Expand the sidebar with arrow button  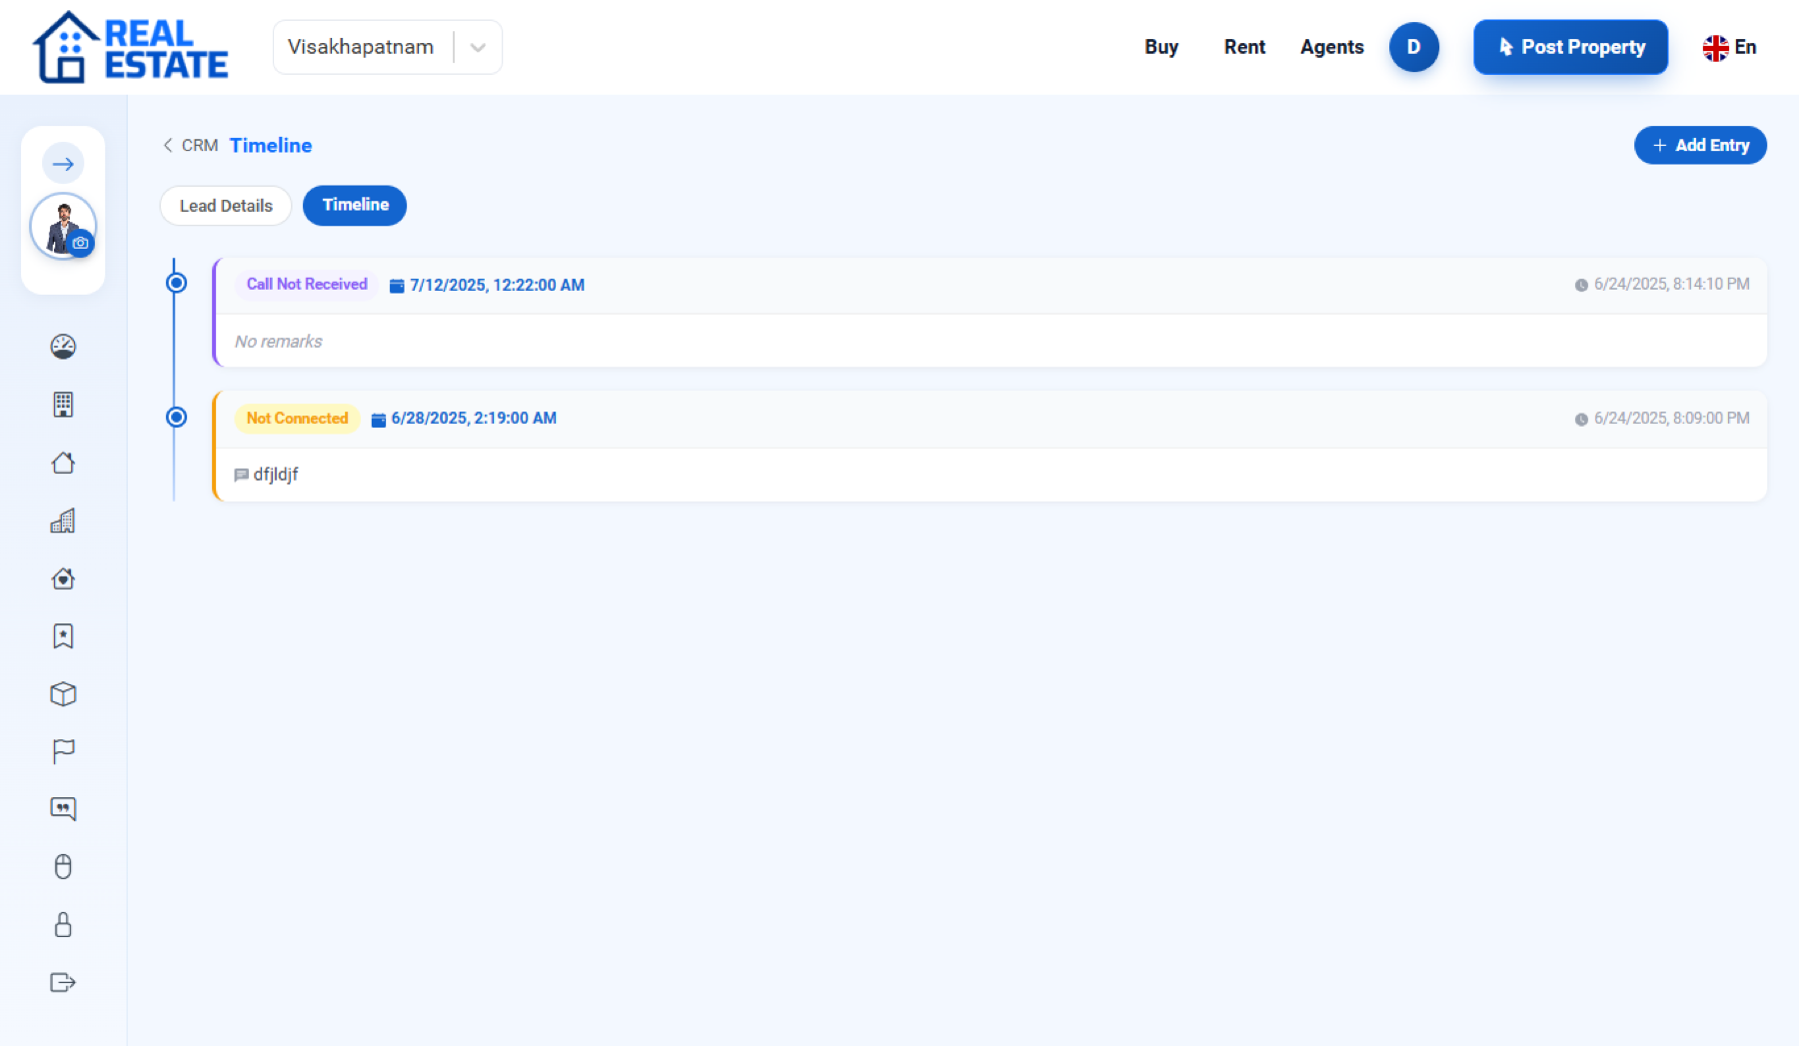tap(63, 164)
